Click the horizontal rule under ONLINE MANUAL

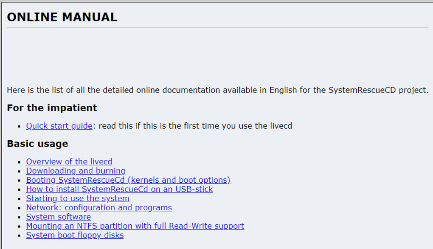click(x=217, y=28)
